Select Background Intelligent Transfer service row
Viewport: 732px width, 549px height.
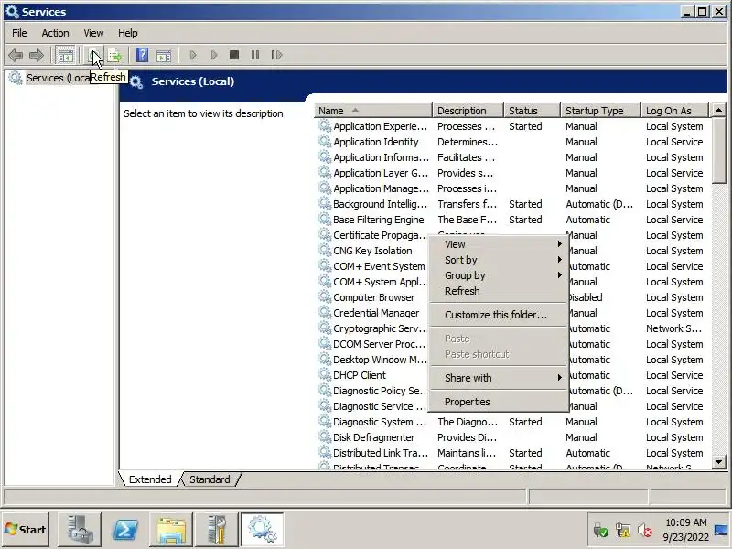[x=512, y=204]
